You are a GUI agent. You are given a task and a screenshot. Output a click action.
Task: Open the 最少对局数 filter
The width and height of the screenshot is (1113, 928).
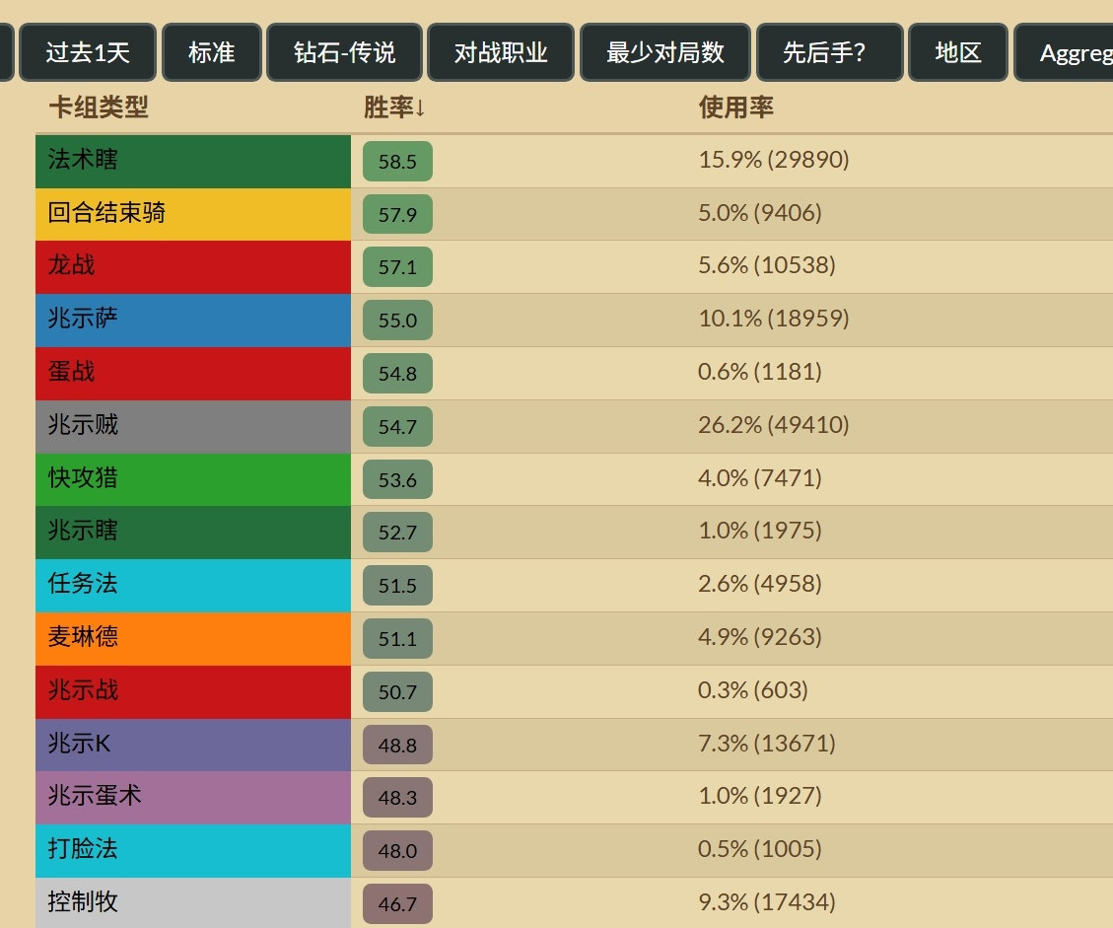click(664, 52)
